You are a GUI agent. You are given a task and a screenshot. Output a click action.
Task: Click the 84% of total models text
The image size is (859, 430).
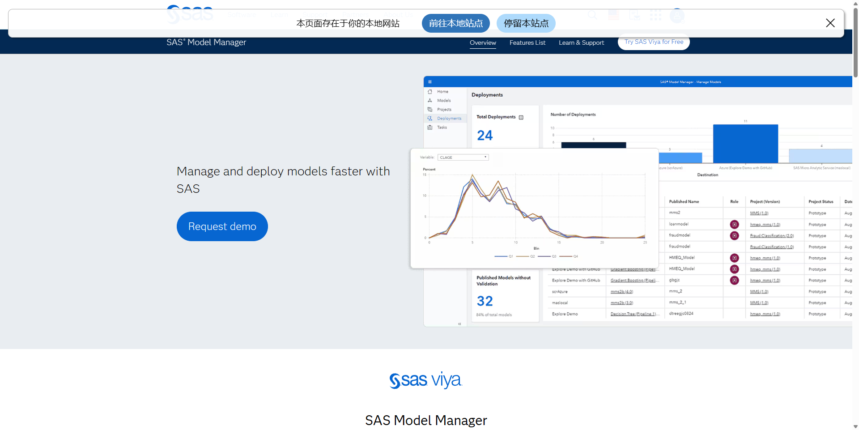click(494, 315)
